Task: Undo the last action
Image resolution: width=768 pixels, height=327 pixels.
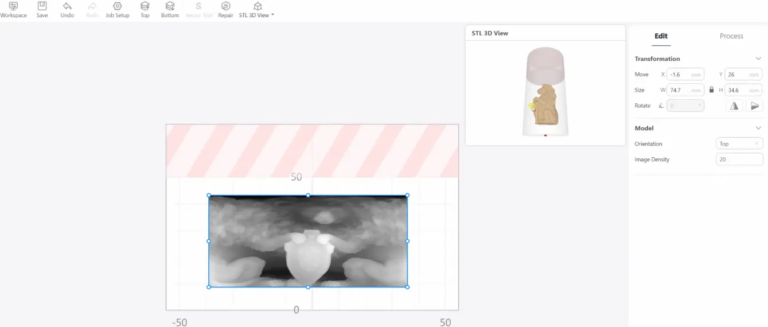Action: 67,10
